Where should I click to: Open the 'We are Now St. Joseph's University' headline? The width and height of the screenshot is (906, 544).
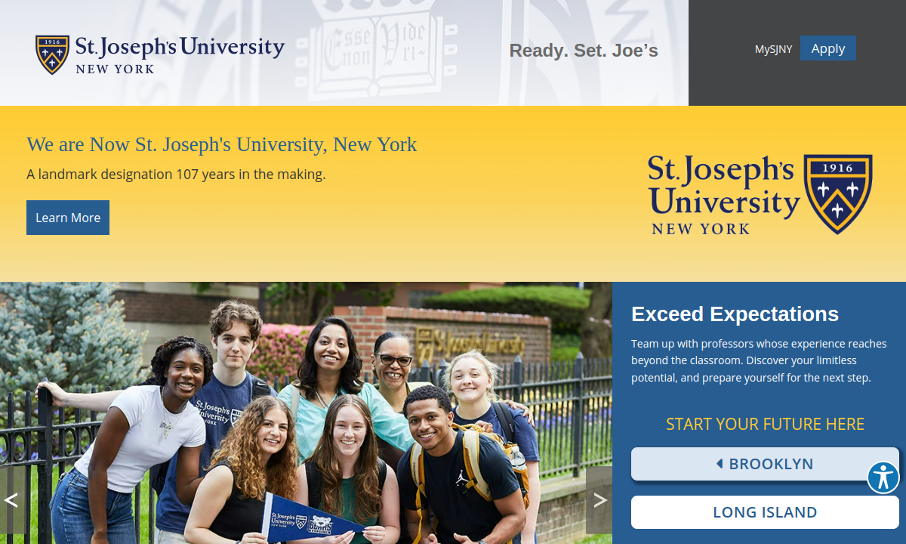[x=221, y=144]
